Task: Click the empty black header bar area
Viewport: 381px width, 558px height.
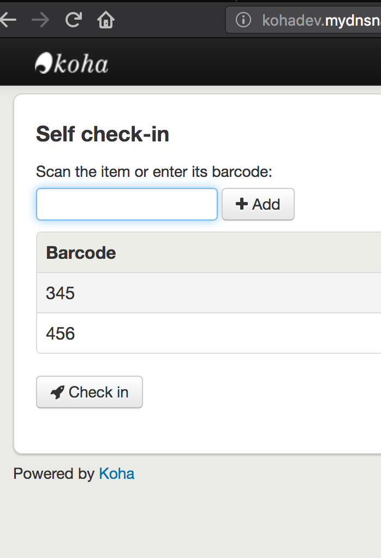Action: [x=246, y=63]
